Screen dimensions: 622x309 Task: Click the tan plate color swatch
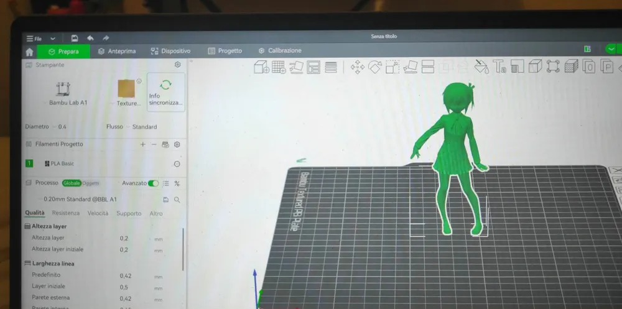click(x=126, y=89)
